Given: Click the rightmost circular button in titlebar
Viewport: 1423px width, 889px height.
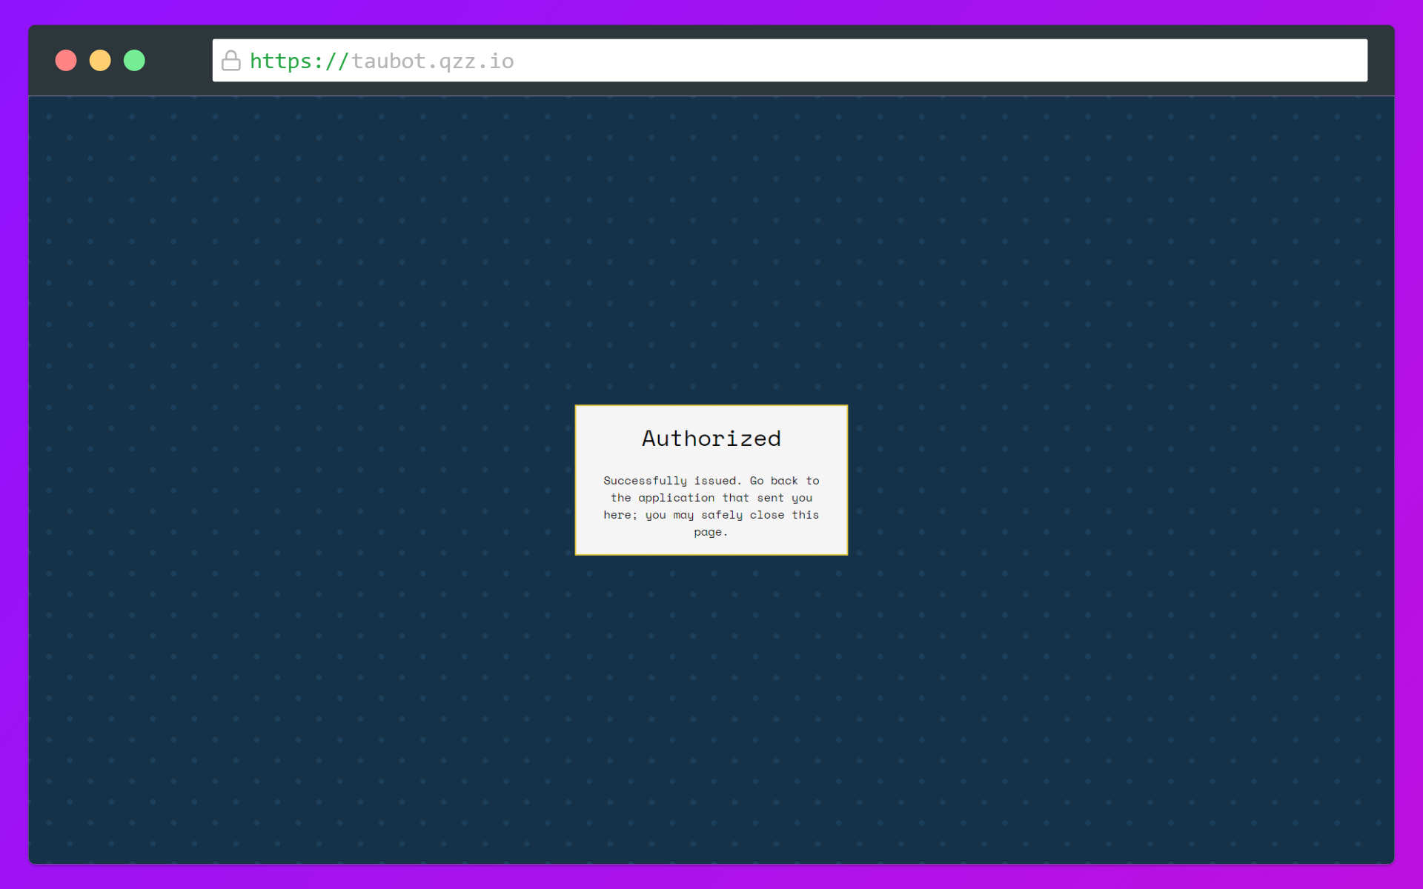Looking at the screenshot, I should 134,60.
